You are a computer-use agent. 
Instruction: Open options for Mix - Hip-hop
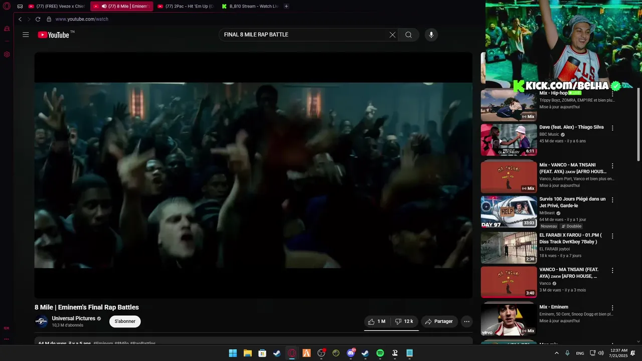click(612, 94)
